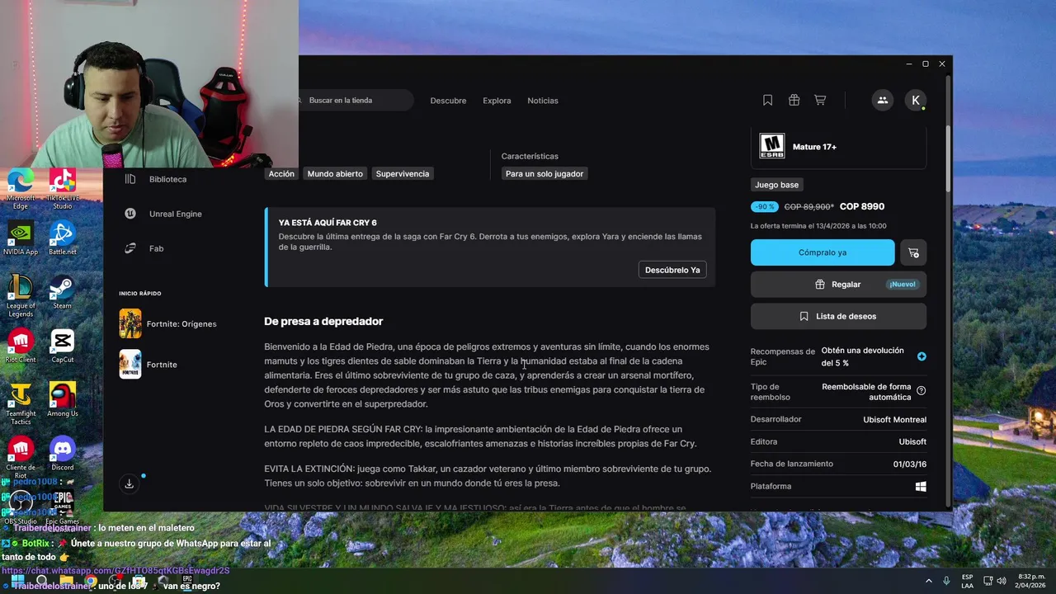Click the COP 8990 sale price
This screenshot has width=1056, height=594.
[x=861, y=206]
